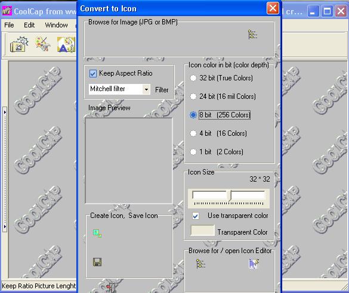The width and height of the screenshot is (349, 293).
Task: Expand the Mitchell filter dropdown arrow
Action: point(146,89)
